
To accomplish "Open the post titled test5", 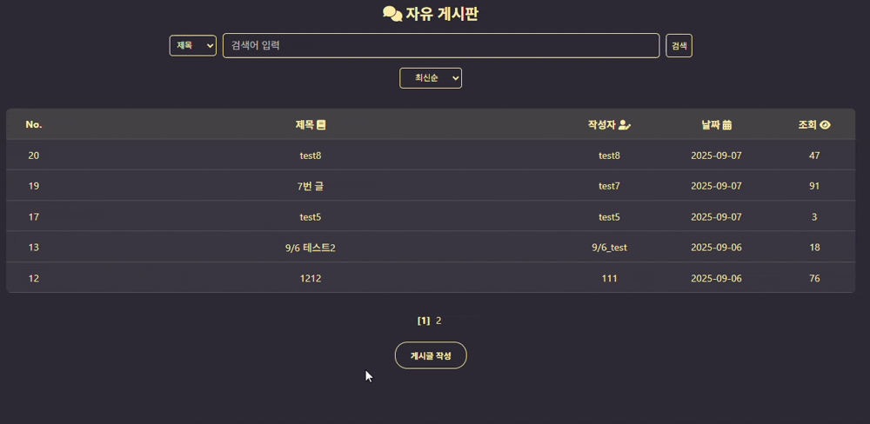I will (x=311, y=216).
